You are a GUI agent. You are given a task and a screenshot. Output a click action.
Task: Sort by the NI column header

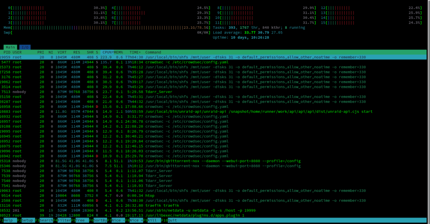coord(51,52)
